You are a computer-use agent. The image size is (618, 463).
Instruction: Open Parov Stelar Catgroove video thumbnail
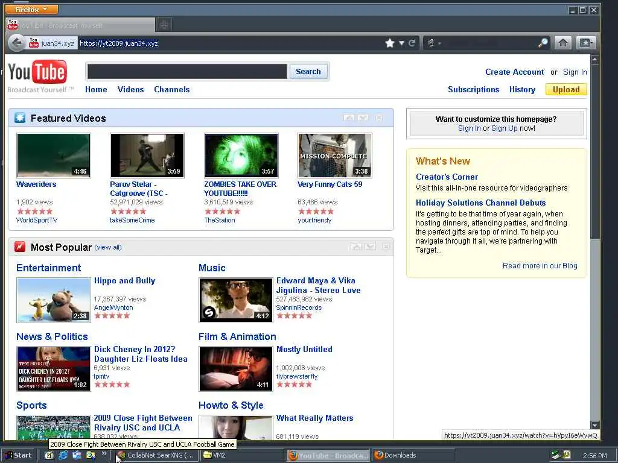click(x=147, y=156)
